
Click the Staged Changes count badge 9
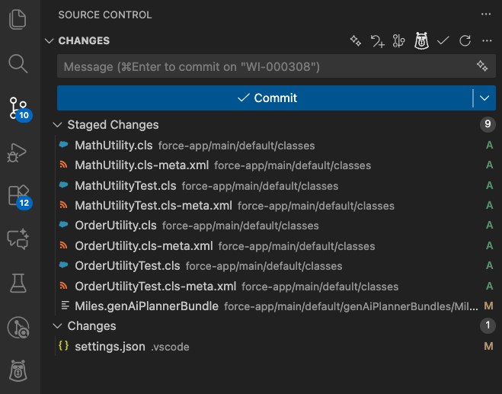488,124
